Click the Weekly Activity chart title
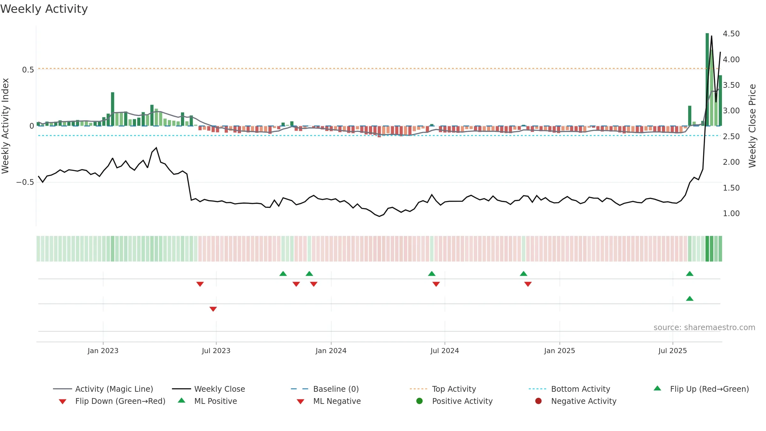766x431 pixels. tap(44, 9)
